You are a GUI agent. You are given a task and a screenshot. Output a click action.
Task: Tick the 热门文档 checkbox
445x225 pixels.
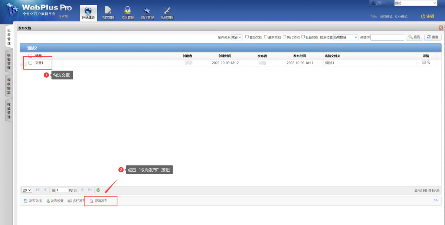[x=284, y=37]
